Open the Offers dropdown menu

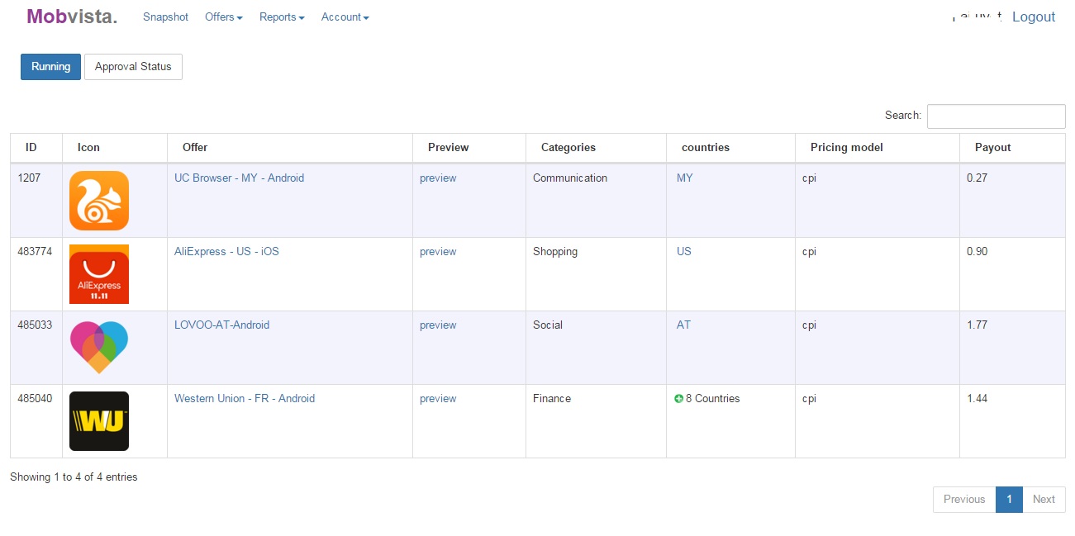(x=223, y=17)
